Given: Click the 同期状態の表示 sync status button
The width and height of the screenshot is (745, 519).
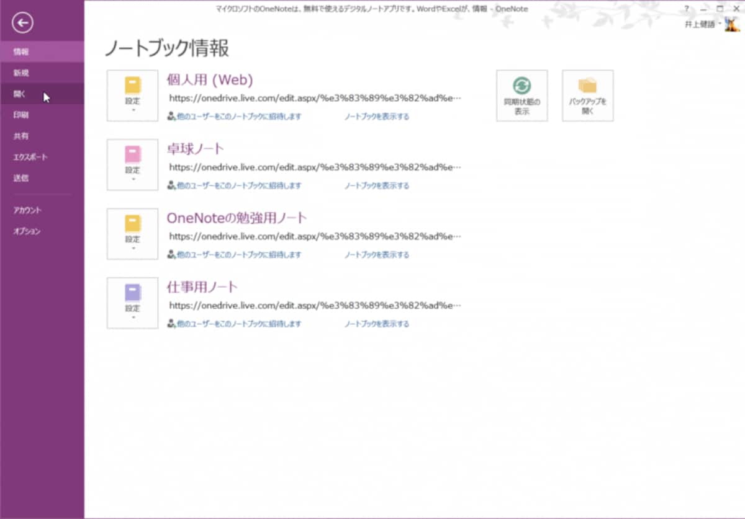Looking at the screenshot, I should (521, 95).
